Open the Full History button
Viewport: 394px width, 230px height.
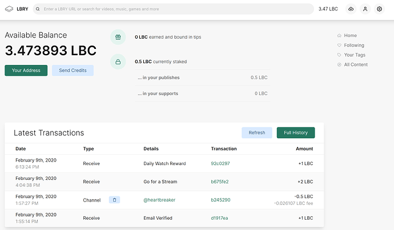[295, 133]
